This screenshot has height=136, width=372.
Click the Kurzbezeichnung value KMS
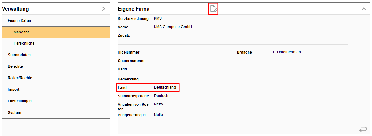coord(158,18)
